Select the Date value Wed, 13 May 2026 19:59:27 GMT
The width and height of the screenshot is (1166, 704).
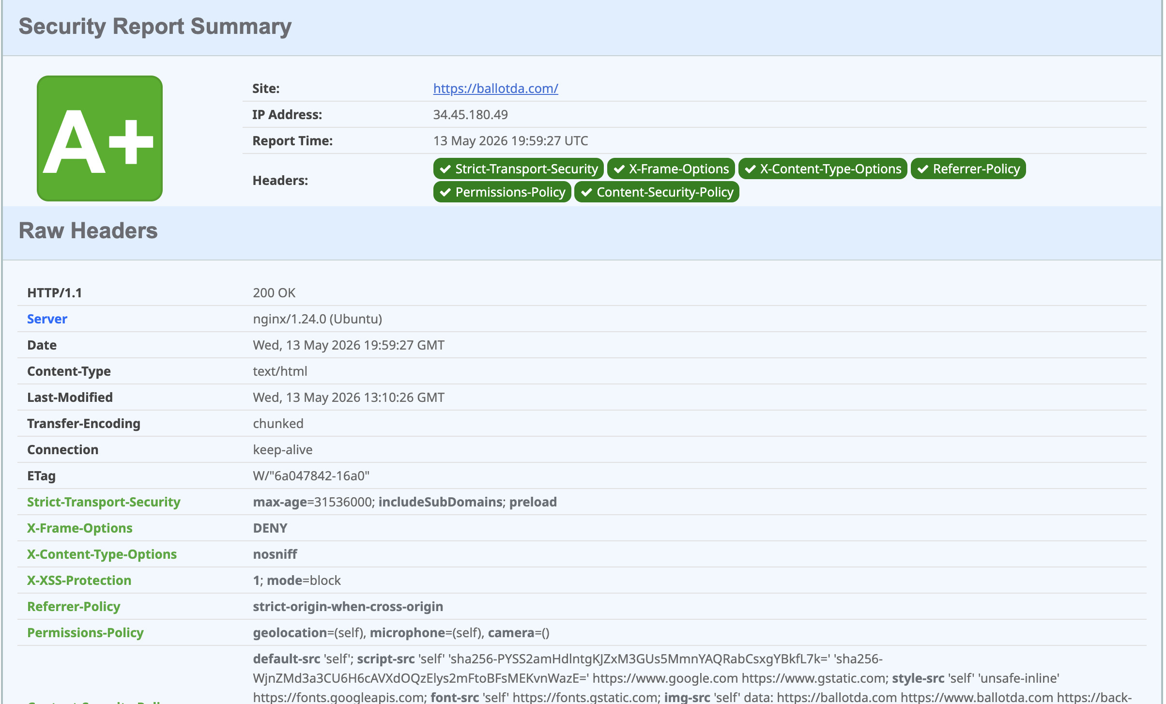[349, 345]
